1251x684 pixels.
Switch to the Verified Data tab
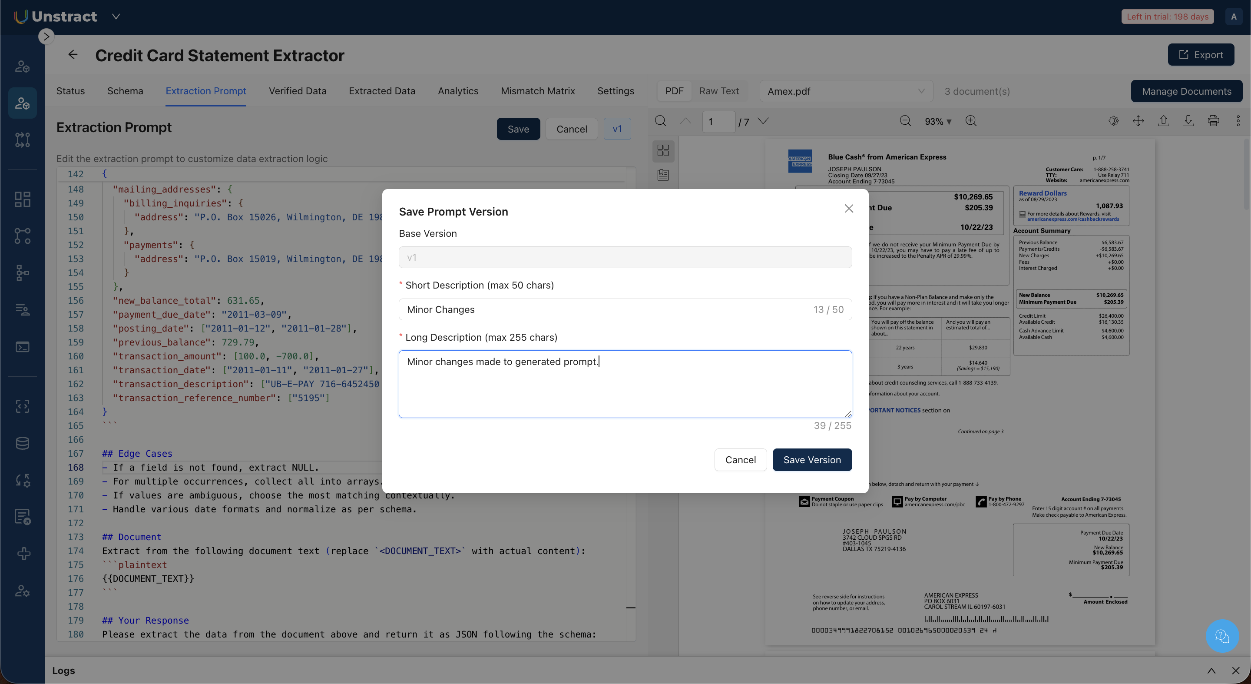[x=297, y=91]
